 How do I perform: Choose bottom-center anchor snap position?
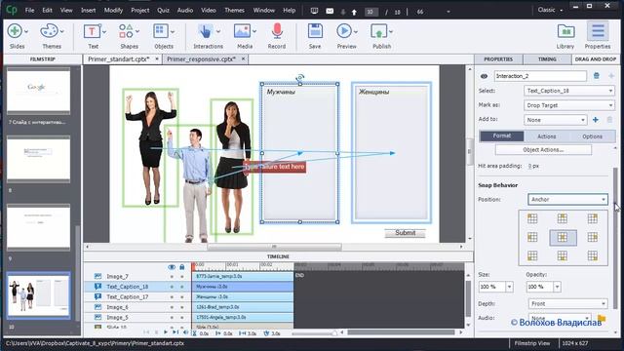pyautogui.click(x=562, y=255)
